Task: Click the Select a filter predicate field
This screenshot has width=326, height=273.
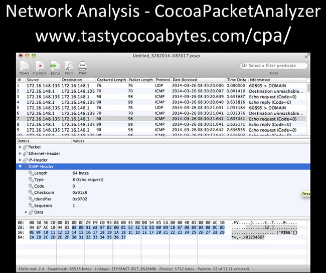Action: coord(274,66)
